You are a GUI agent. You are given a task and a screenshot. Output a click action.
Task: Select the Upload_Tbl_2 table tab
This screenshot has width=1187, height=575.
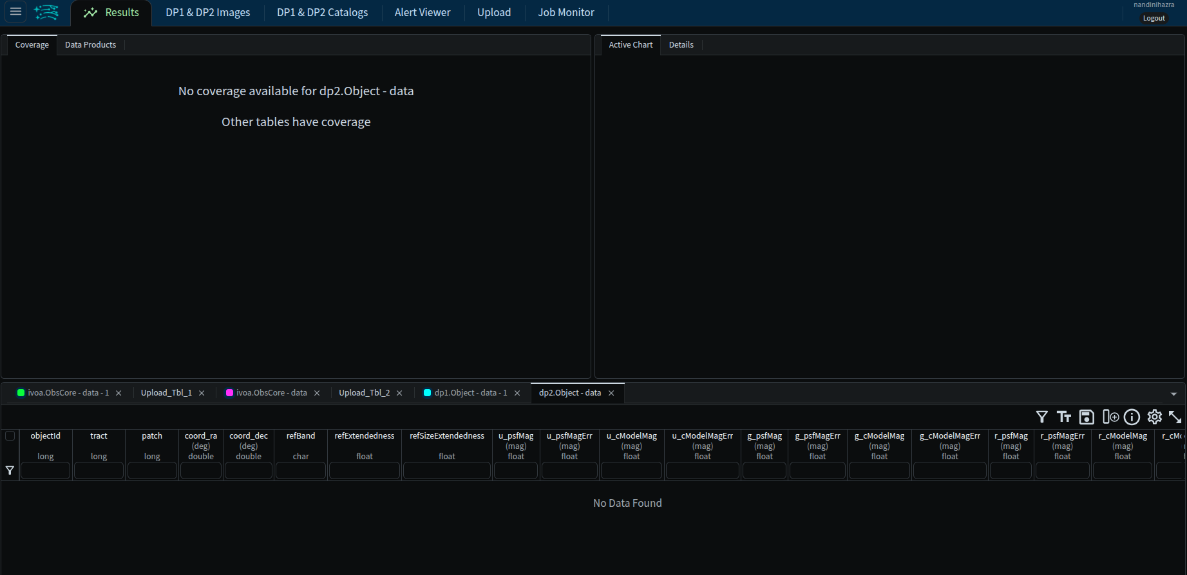click(x=365, y=393)
